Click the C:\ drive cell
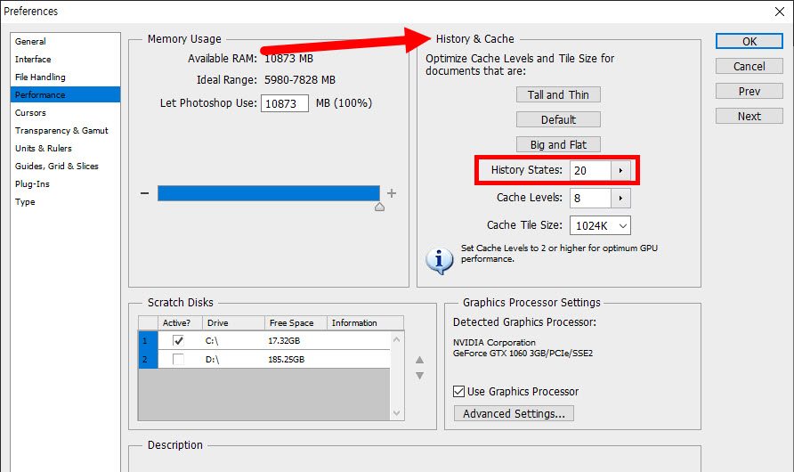The height and width of the screenshot is (472, 794). 212,341
